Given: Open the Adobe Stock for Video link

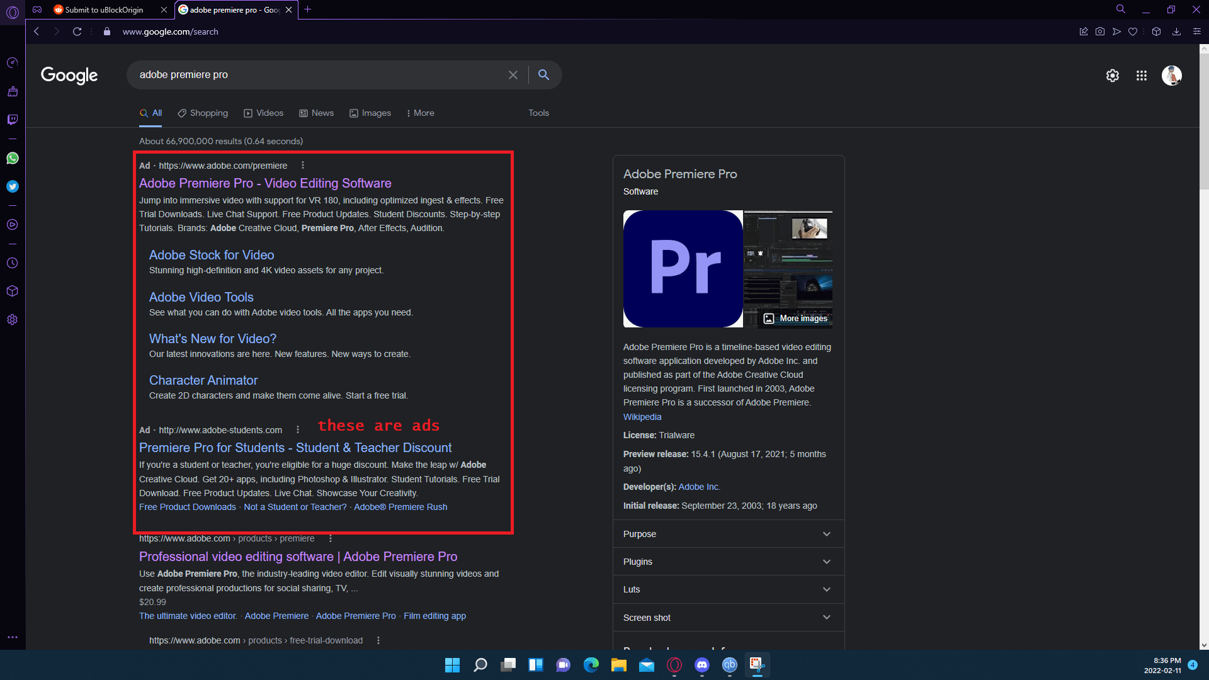Looking at the screenshot, I should click(212, 255).
